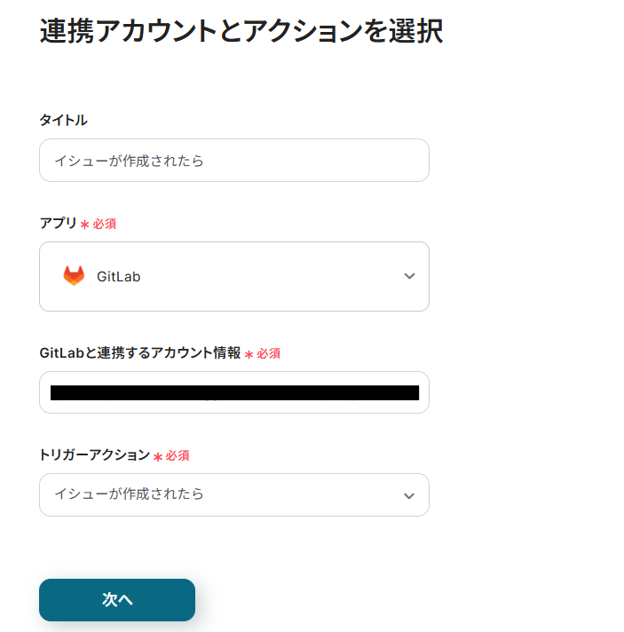
Task: Click the 必須 tag next to アカウント情報
Action: pos(269,354)
